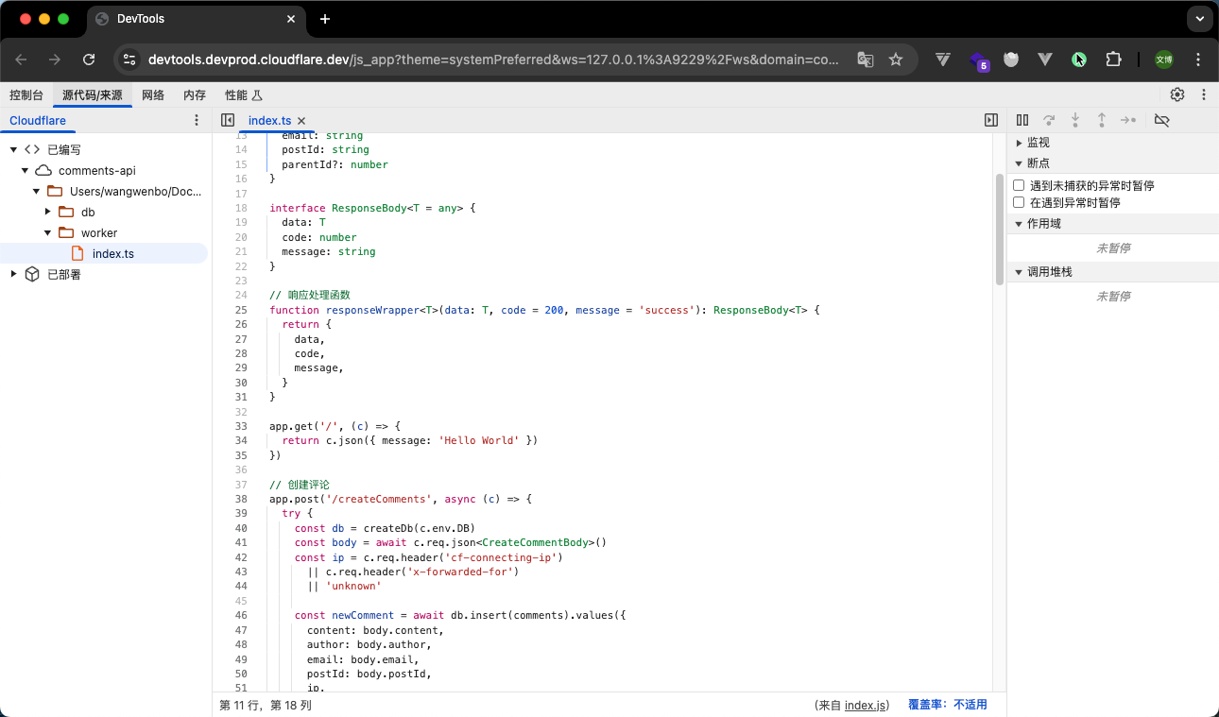Open the 控制台 console panel

26,94
